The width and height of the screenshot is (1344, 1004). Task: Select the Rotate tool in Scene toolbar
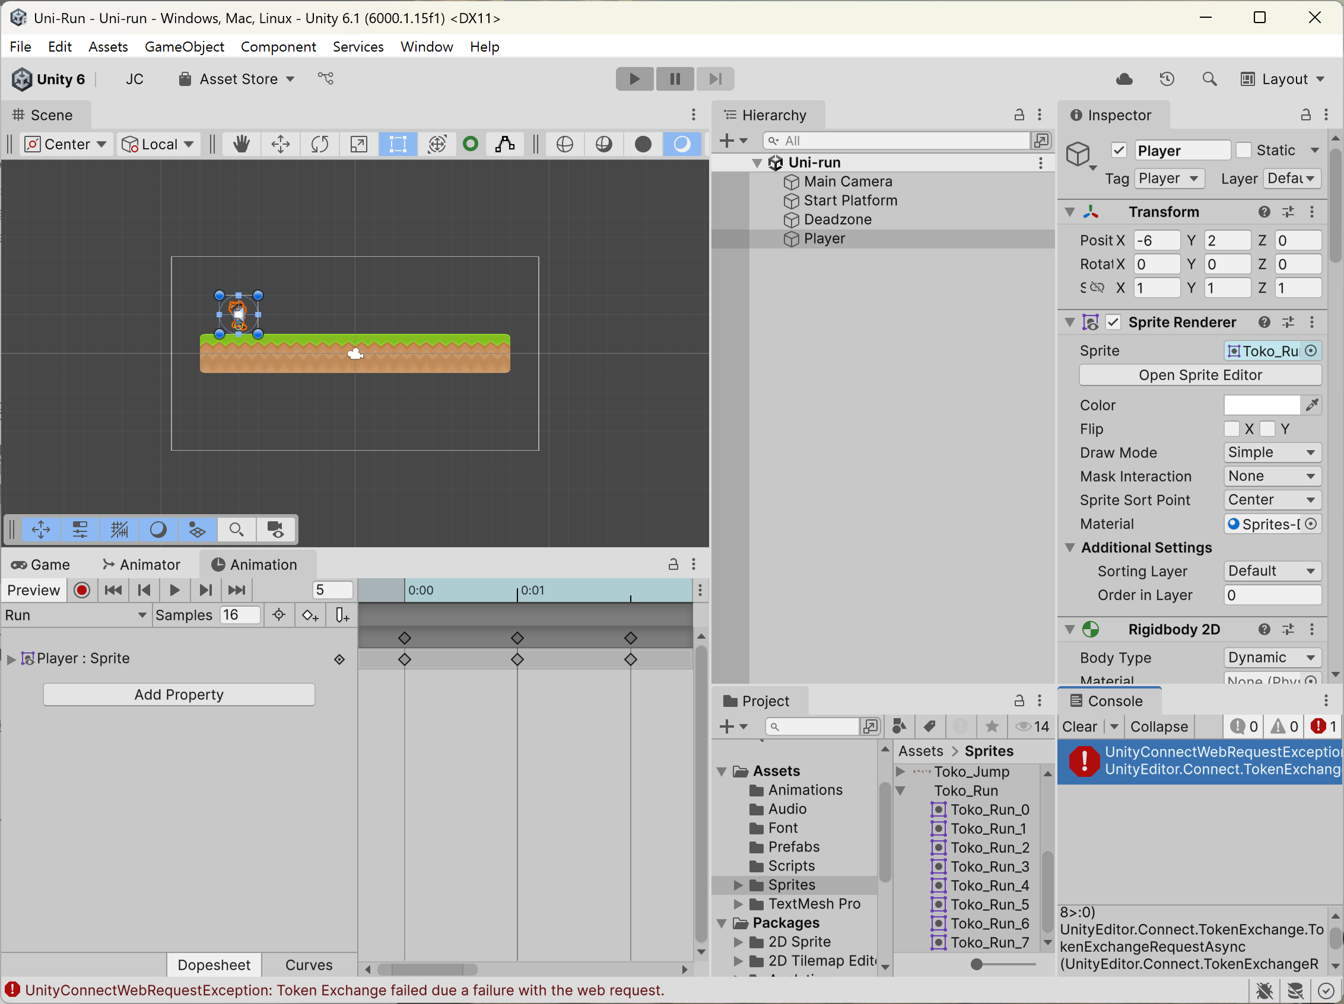click(320, 144)
